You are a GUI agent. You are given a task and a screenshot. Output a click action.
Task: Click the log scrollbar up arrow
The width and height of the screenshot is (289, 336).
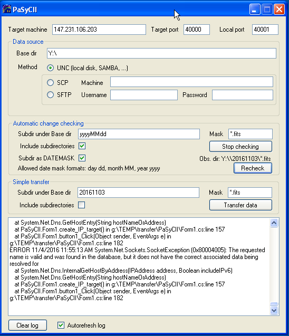point(274,223)
